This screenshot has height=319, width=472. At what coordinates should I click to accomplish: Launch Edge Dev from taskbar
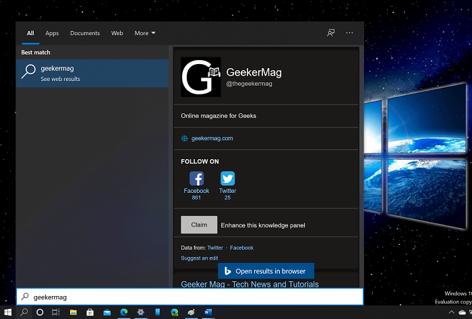click(174, 312)
